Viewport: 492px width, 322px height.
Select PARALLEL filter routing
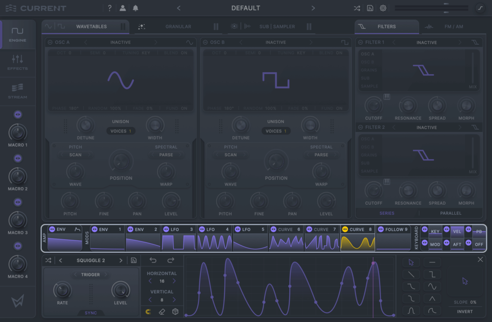450,213
